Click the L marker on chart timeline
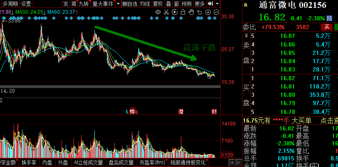Screen dimensions: 338x167 [x=127, y=112]
